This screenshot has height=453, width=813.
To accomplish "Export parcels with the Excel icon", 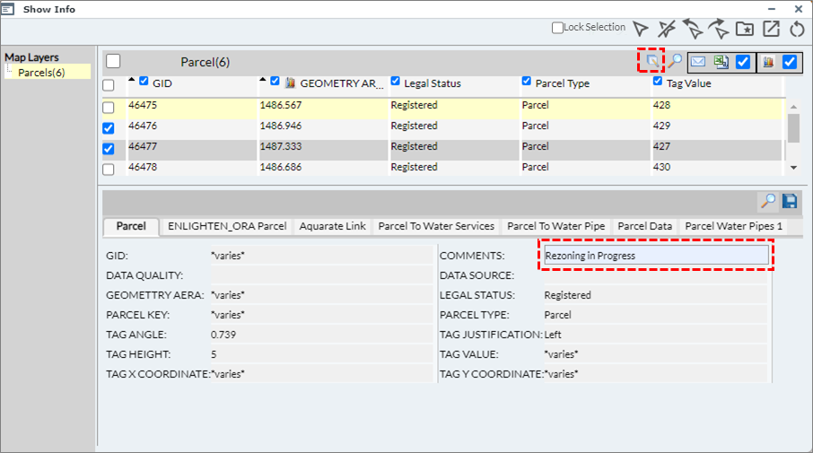I will [x=721, y=62].
